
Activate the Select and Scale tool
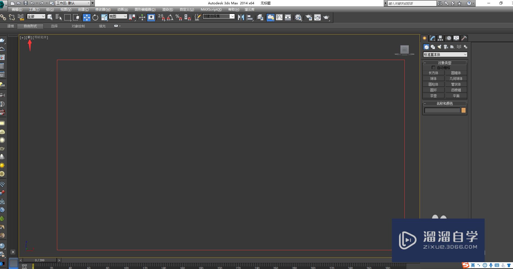[104, 17]
